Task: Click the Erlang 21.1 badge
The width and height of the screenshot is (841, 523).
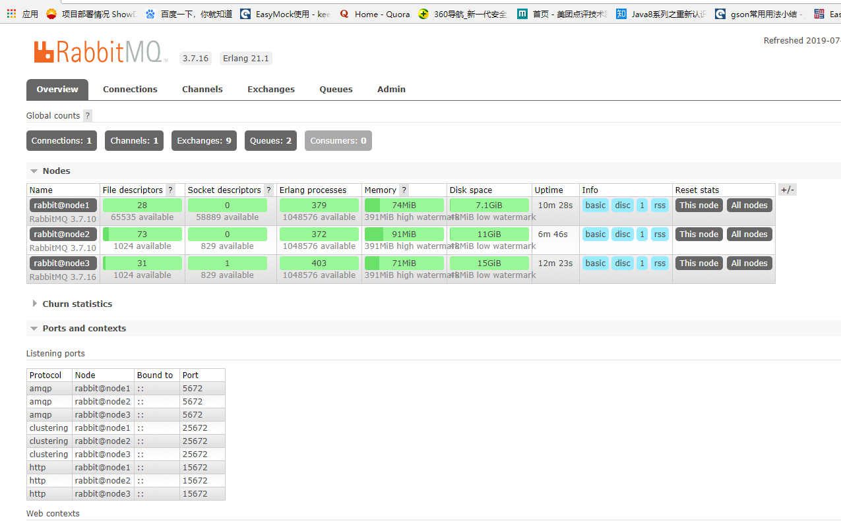Action: tap(246, 59)
